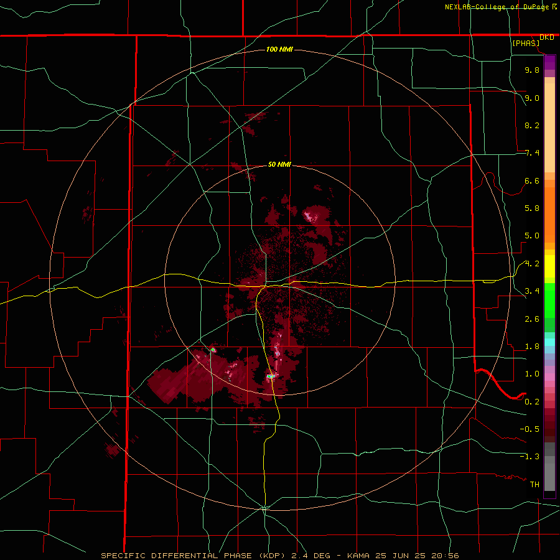Click the 2.6 value on color scale
This screenshot has height=560, width=560.
[x=532, y=319]
